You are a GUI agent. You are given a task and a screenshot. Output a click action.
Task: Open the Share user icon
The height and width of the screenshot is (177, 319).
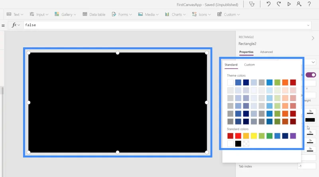(x=299, y=4)
